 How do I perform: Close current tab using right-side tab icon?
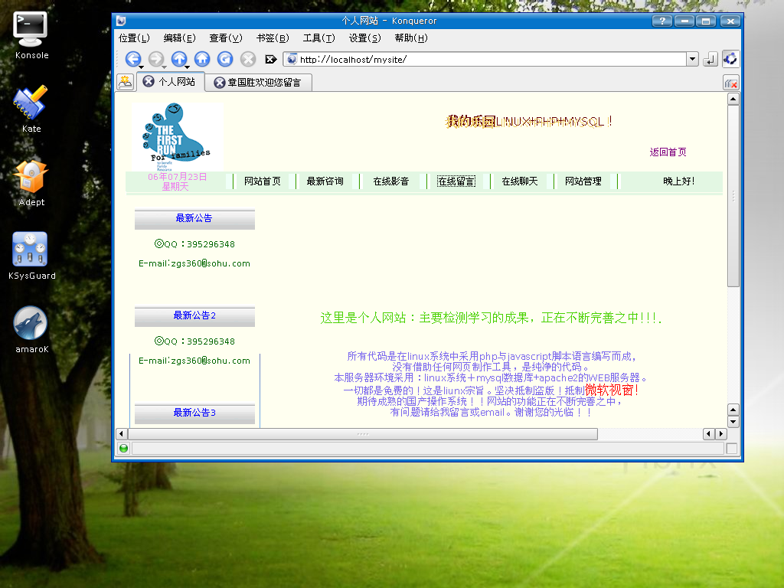click(731, 83)
